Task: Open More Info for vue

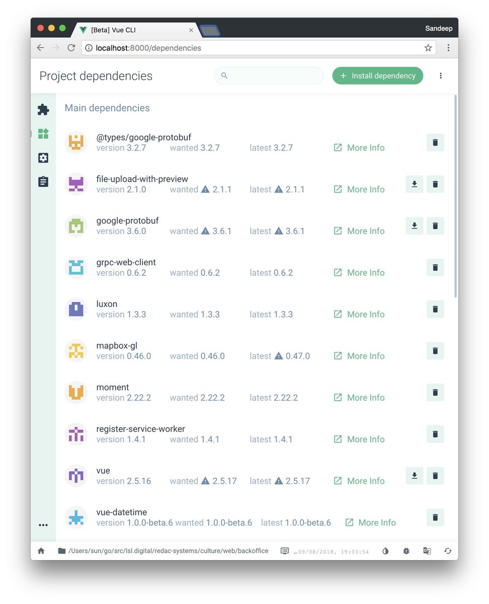Action: [x=359, y=481]
